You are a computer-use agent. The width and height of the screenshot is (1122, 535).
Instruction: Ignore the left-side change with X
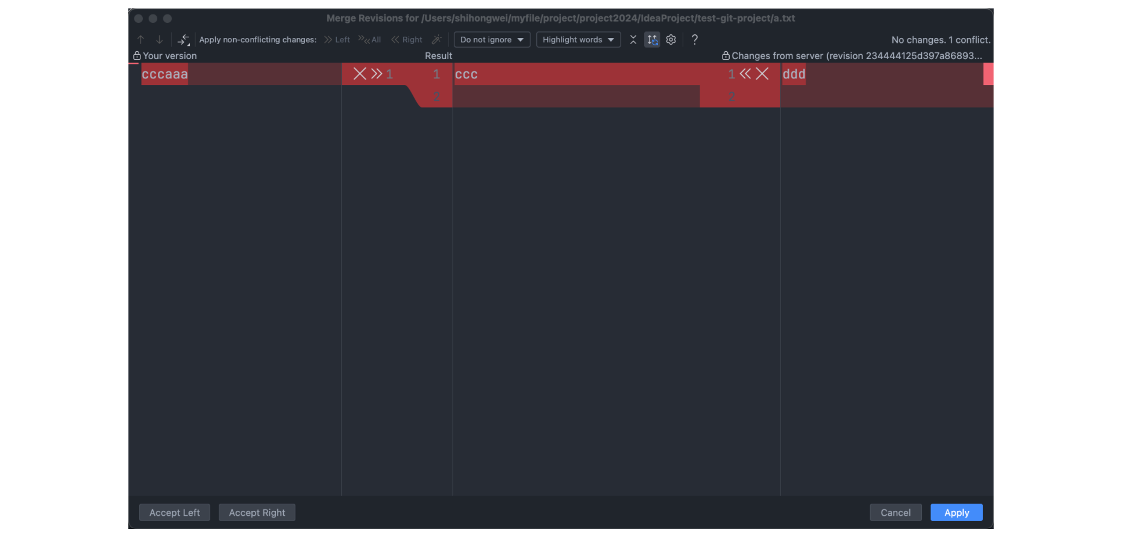[360, 74]
